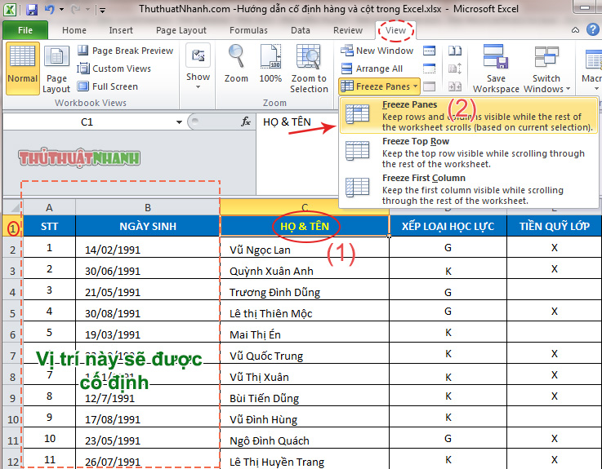Toggle the Freeze Panes dropdown button
The width and height of the screenshot is (602, 469).
tap(379, 86)
